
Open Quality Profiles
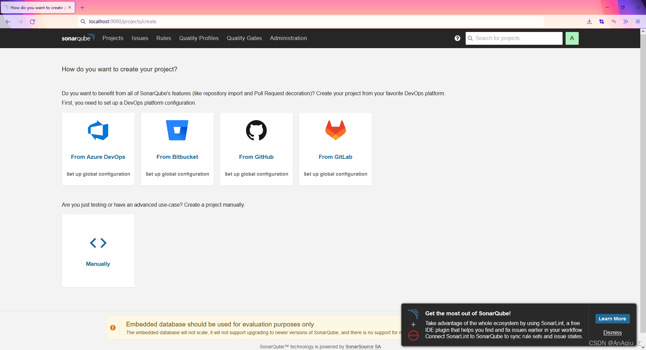(199, 38)
